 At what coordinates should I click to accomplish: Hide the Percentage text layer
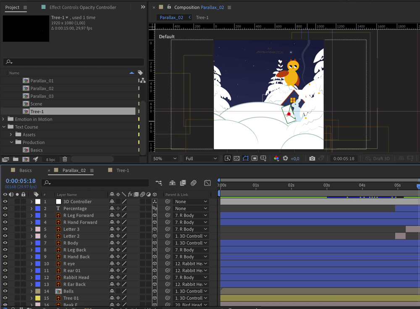[x=5, y=208]
